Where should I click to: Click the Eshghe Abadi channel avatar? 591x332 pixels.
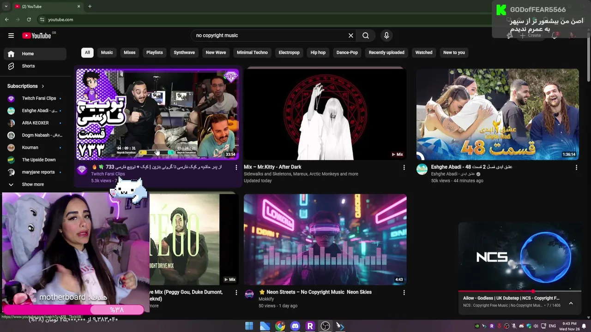(x=422, y=170)
